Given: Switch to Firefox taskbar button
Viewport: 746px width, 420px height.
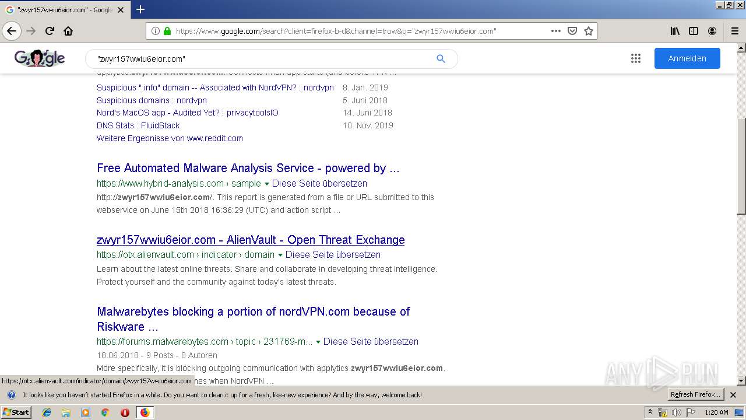Looking at the screenshot, I should pyautogui.click(x=145, y=412).
